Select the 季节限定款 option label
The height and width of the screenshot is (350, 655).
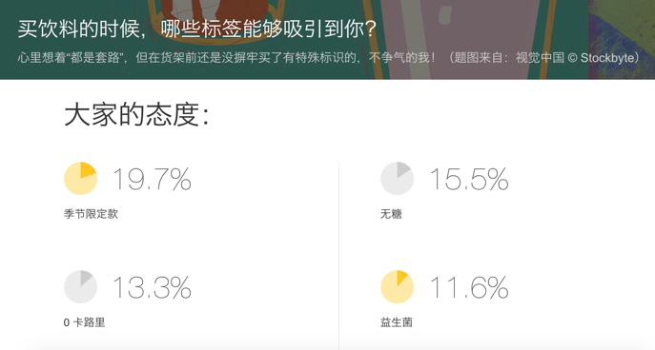[92, 214]
